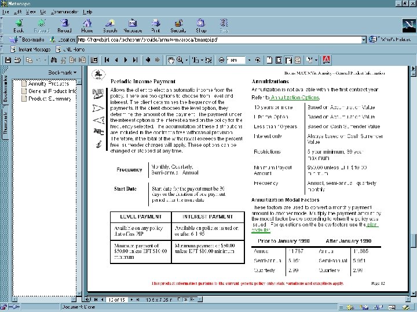Click the 13 of 15 page number box

[x=116, y=300]
